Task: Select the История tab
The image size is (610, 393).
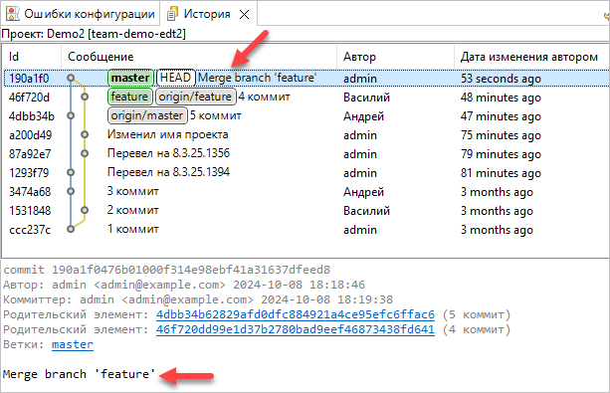Action: (207, 14)
